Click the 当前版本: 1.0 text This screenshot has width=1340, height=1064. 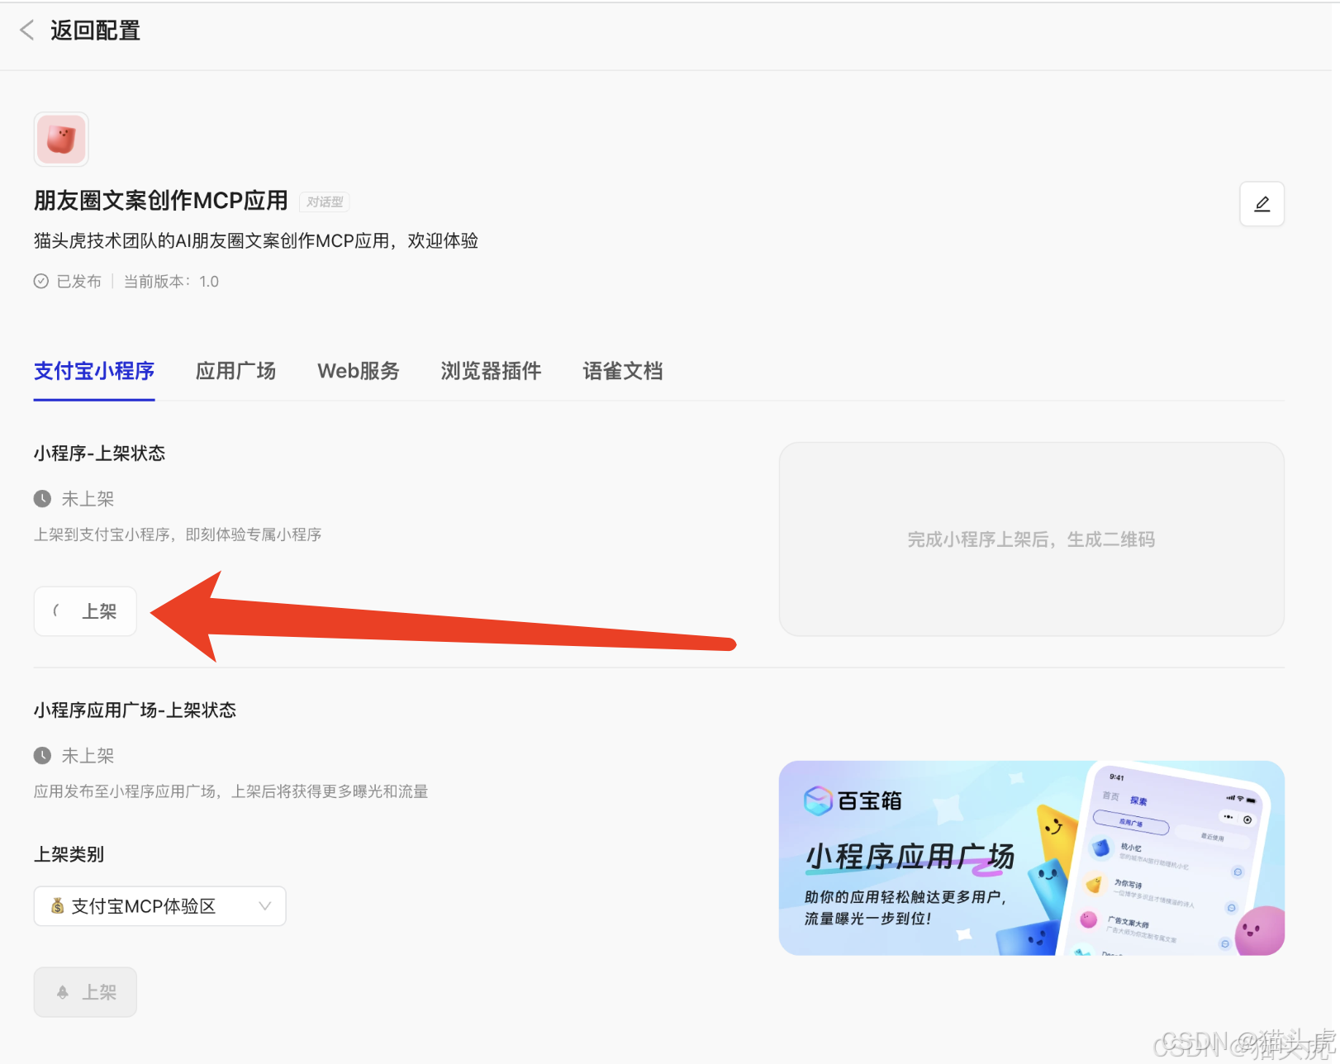tap(171, 282)
